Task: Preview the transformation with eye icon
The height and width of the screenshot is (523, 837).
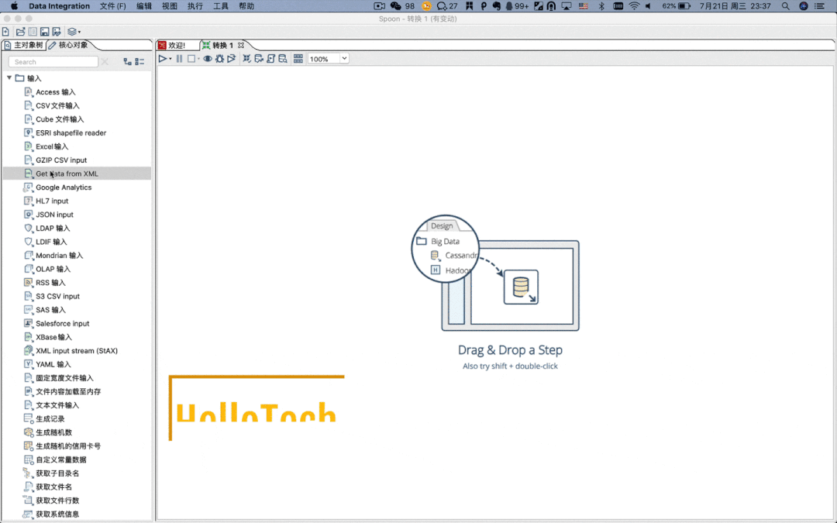Action: click(208, 59)
